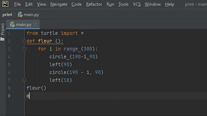Click the 'fleur' function name in definition
The width and height of the screenshot is (207, 116).
[x=45, y=41]
